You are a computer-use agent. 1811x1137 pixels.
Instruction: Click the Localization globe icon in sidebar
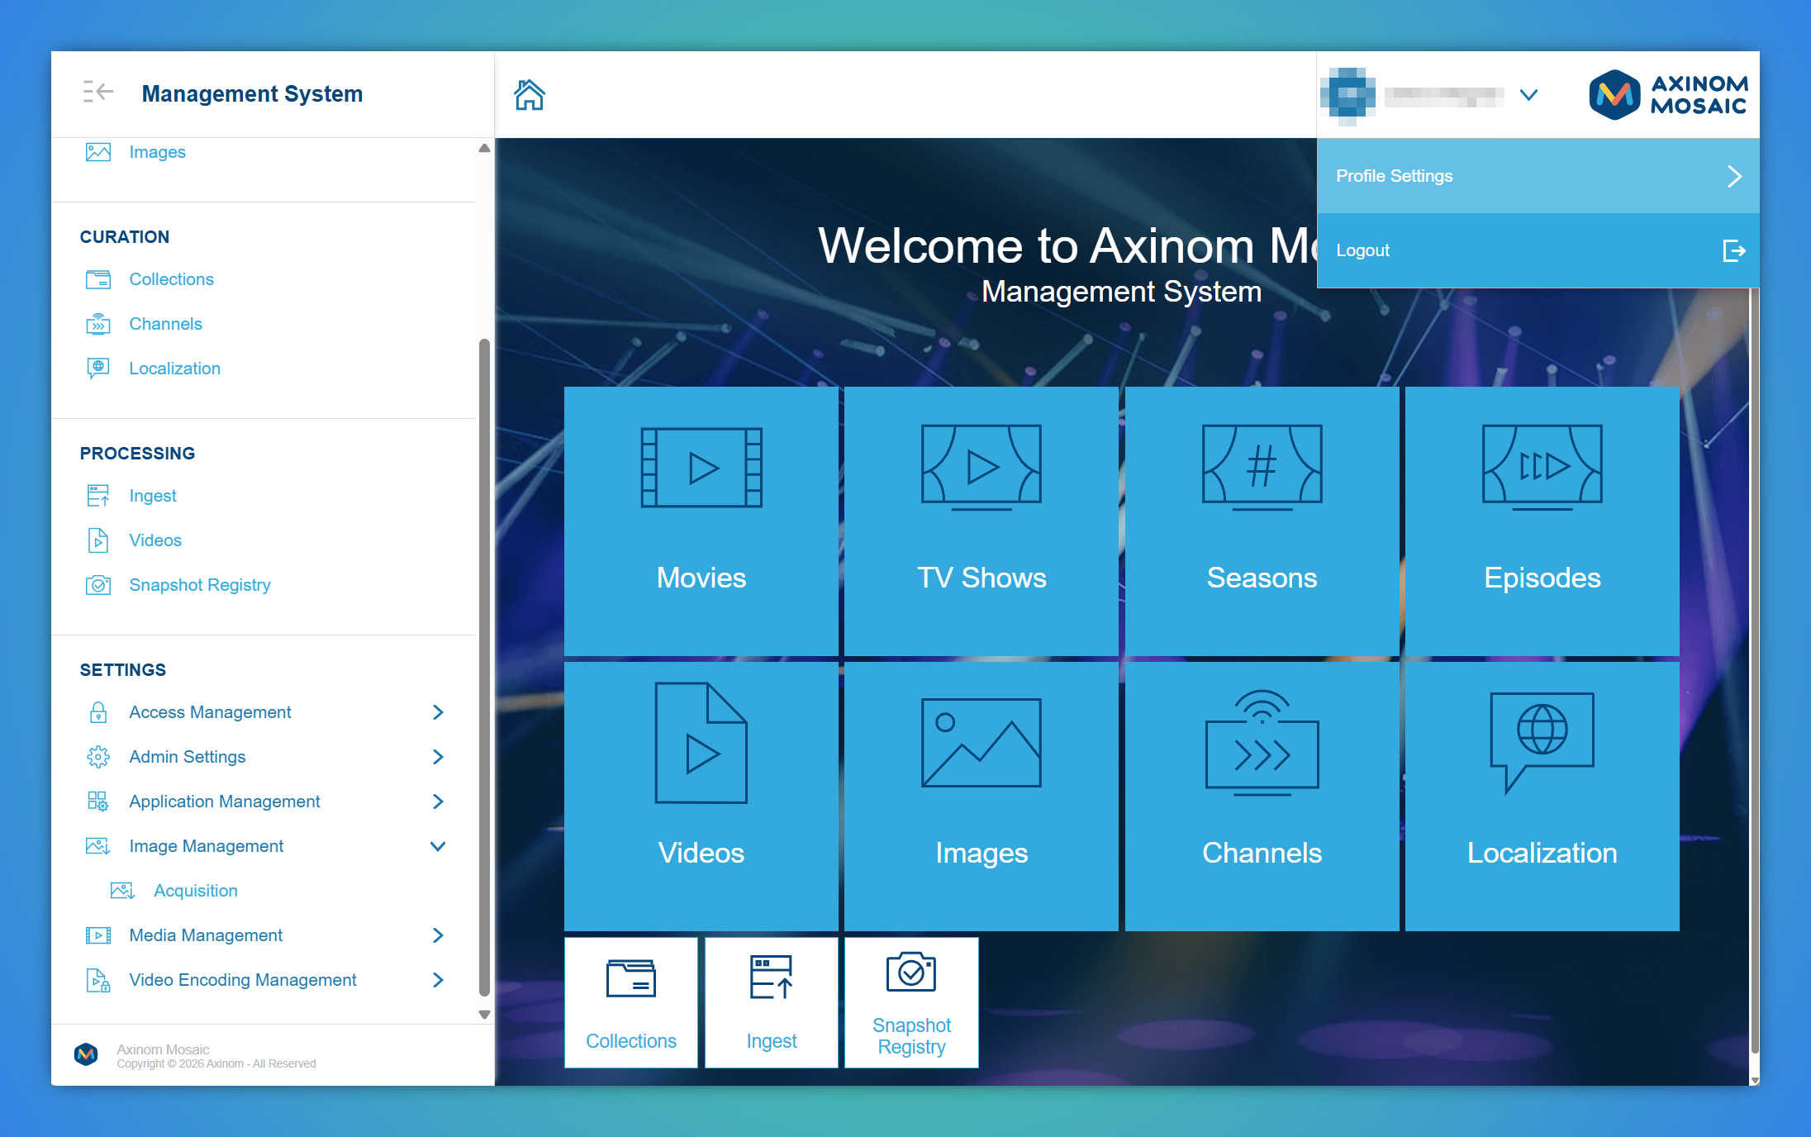click(98, 369)
